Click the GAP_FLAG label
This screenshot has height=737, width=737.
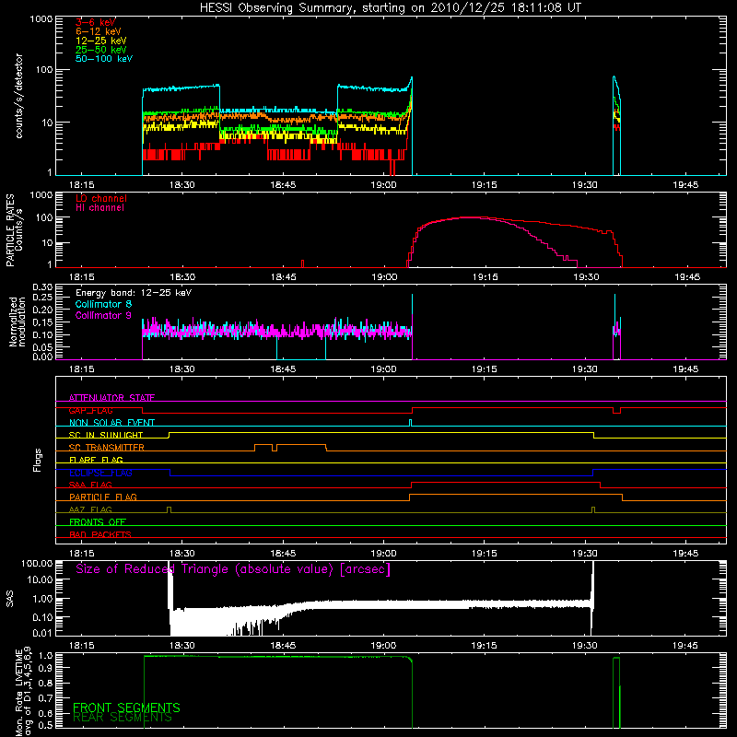coord(90,410)
